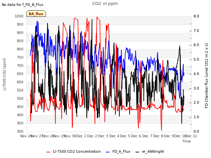Click the 'Dec 2' date tick
The width and height of the screenshot is (211, 158).
pyautogui.click(x=92, y=136)
